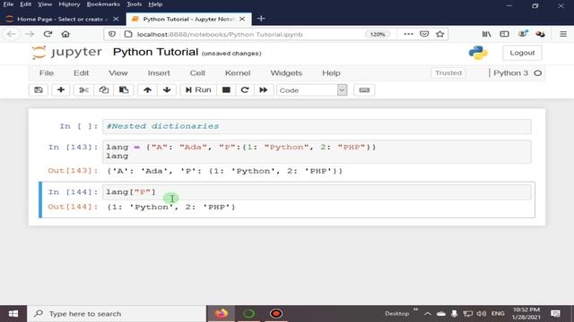Open the Firefox Bookmarks menu
Image resolution: width=574 pixels, height=322 pixels.
click(x=103, y=4)
